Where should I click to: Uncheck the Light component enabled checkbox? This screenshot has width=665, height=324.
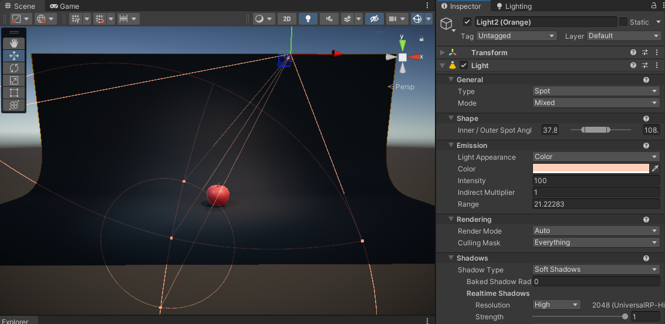[464, 66]
